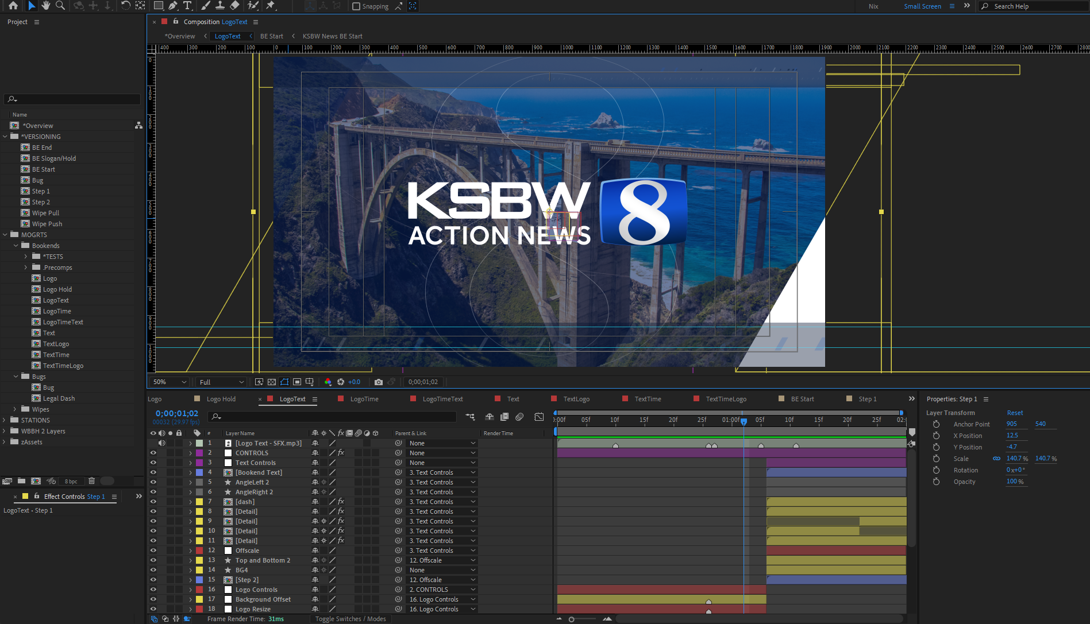Create a new folder in Project panel
Viewport: 1090px width, 624px height.
pyautogui.click(x=21, y=481)
